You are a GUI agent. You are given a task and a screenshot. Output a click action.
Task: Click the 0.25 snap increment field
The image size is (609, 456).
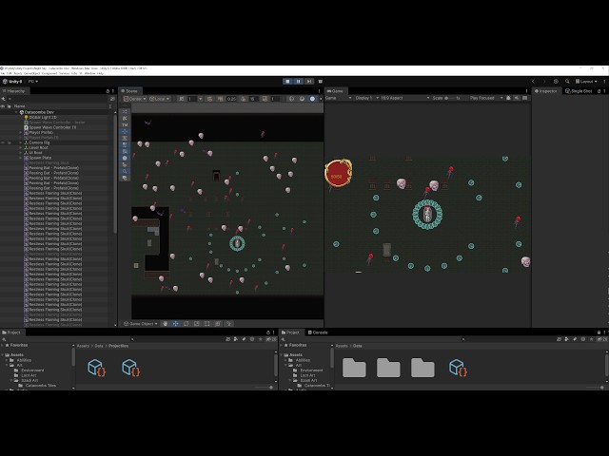click(231, 99)
